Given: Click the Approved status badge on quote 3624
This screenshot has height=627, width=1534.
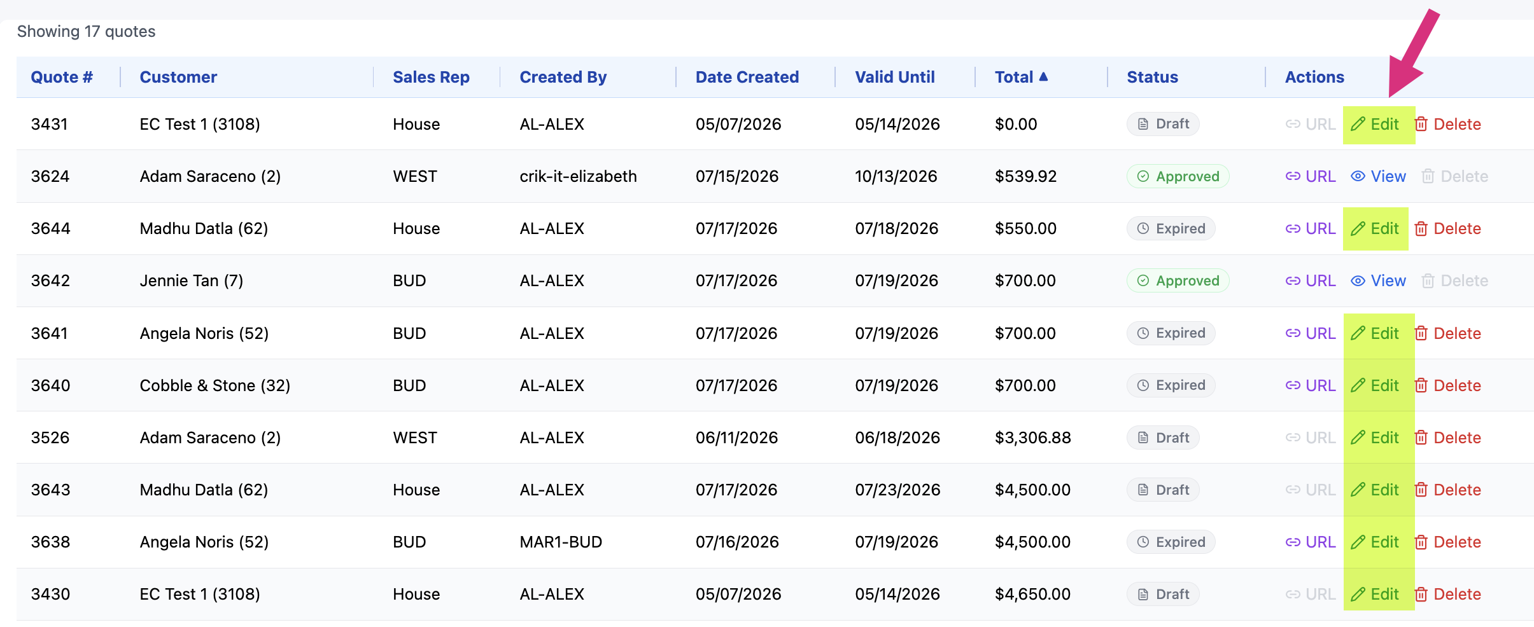Looking at the screenshot, I should pos(1178,176).
